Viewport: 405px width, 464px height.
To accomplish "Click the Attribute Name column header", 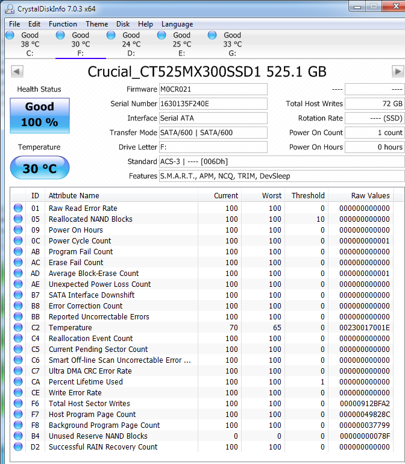I will (121, 195).
